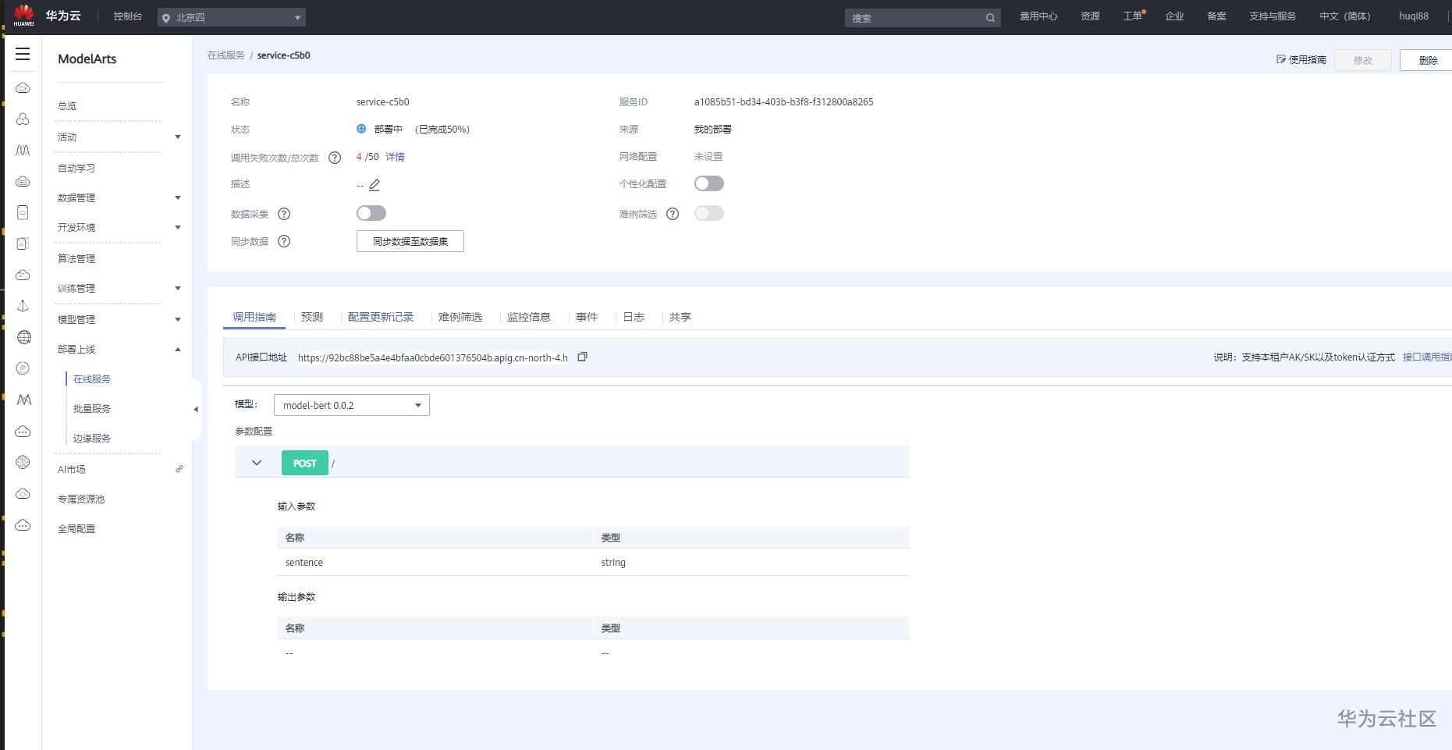Click the 同步数据至数据集 button
Screen dimensions: 1452x750
410,241
